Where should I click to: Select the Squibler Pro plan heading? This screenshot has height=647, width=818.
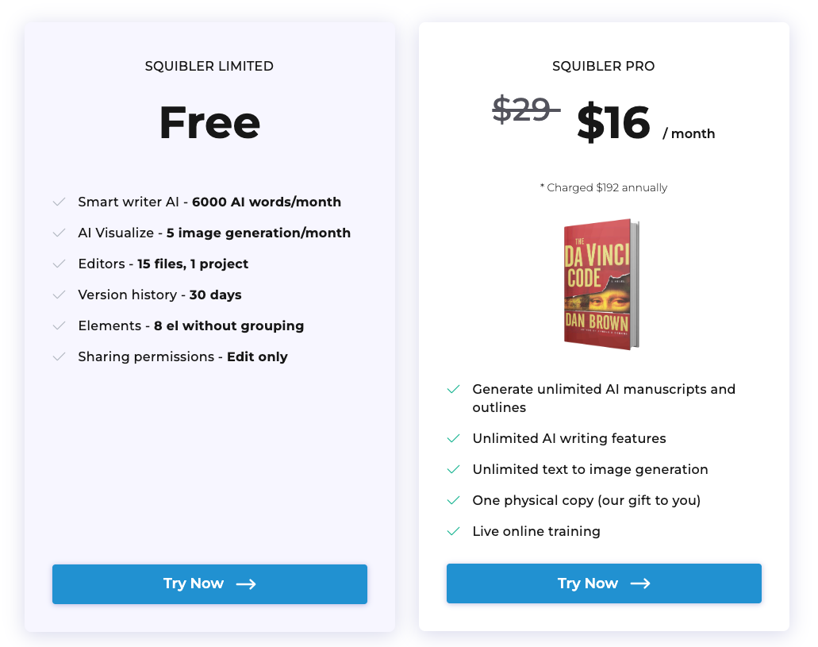tap(604, 67)
